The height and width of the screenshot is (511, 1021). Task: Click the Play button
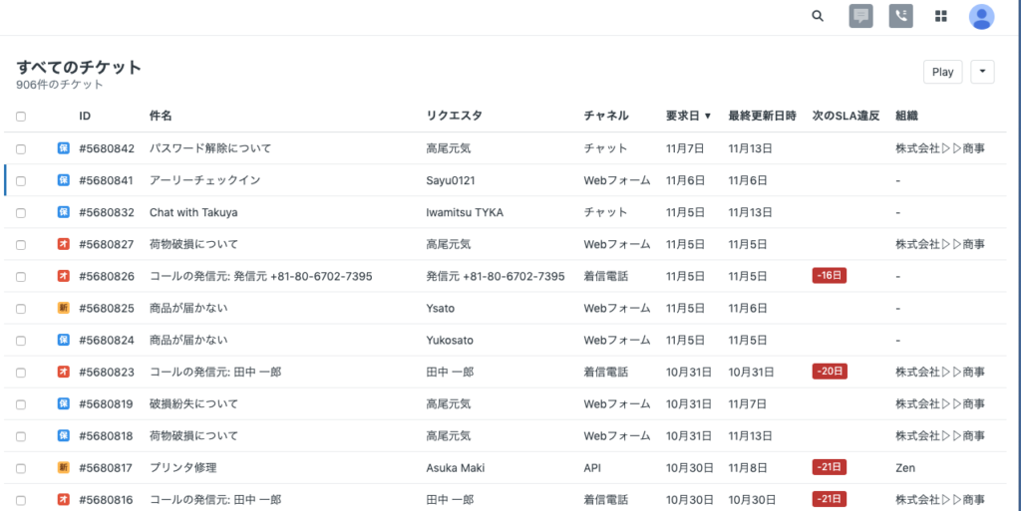click(942, 72)
